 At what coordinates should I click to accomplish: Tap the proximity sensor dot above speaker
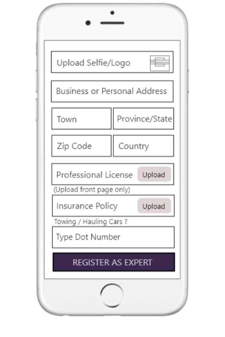(112, 13)
